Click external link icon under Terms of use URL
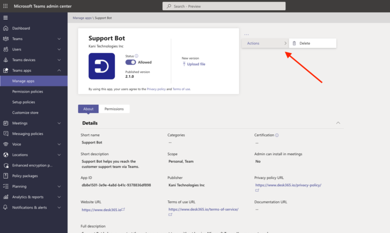Screen dimensions: 390x233 point(171,214)
